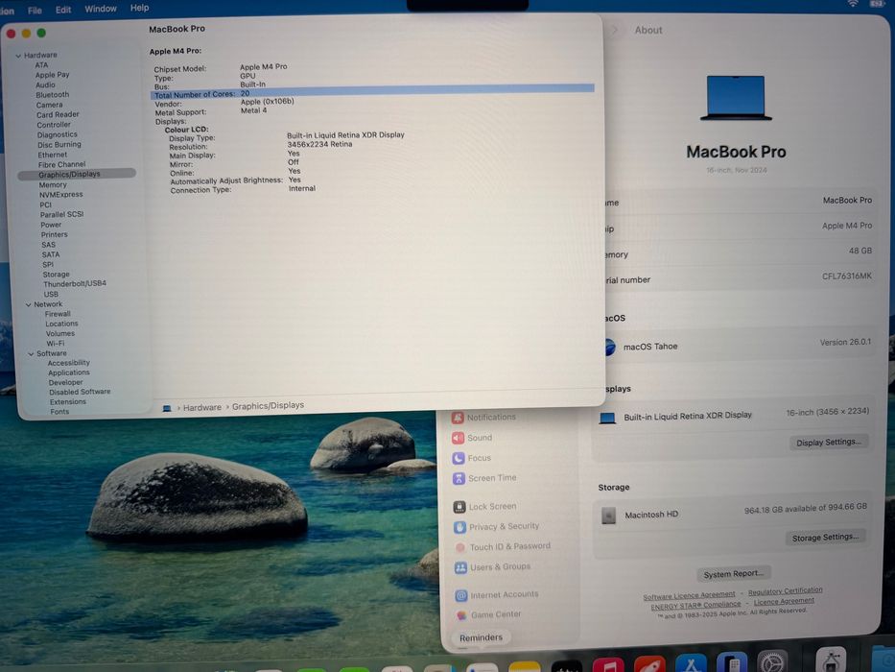Open the Focus settings icon
Screen dimensions: 895x672
pyautogui.click(x=459, y=458)
